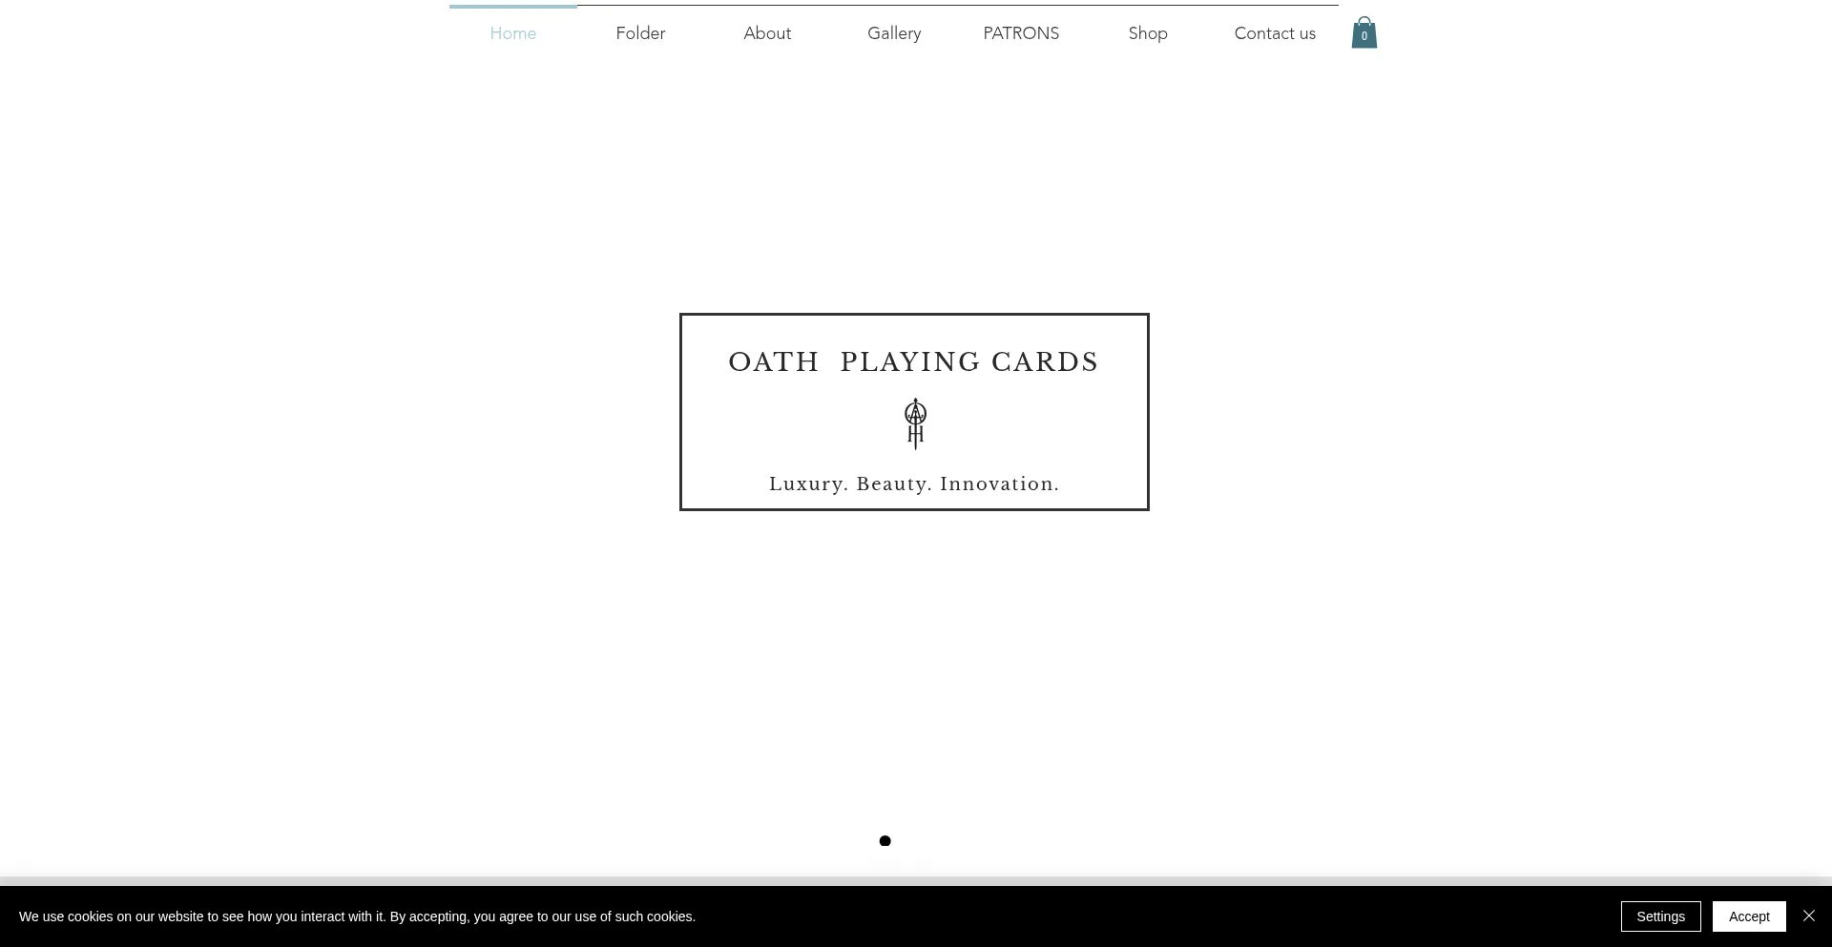The height and width of the screenshot is (947, 1832).
Task: Open the Folder page
Action: pos(640,32)
